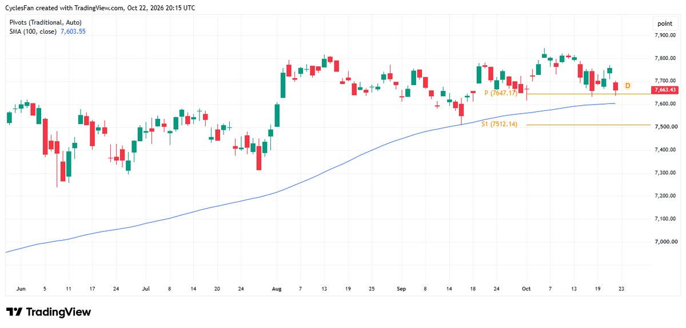Viewport: 686px width, 328px height.
Task: Click the 7,500.00 price axis label
Action: [x=665, y=127]
